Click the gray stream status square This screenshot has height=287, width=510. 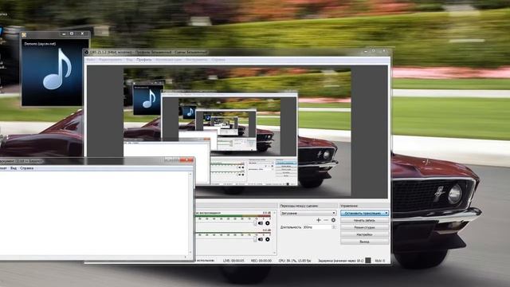(368, 261)
